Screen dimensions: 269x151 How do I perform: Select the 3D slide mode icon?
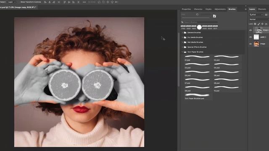[112, 2]
